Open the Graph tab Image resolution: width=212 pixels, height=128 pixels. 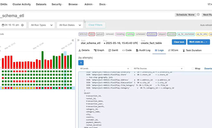99,50
